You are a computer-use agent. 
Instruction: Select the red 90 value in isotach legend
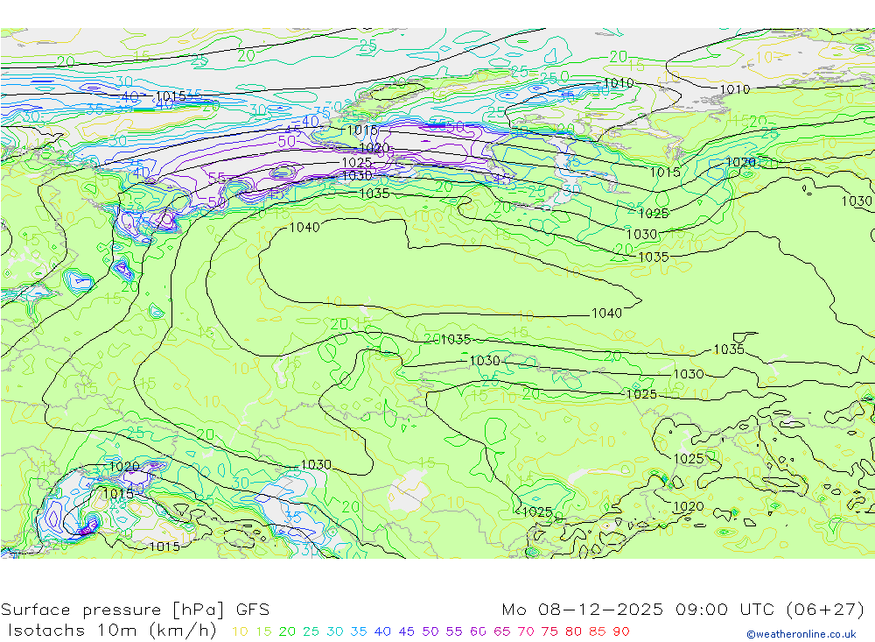[x=621, y=631]
